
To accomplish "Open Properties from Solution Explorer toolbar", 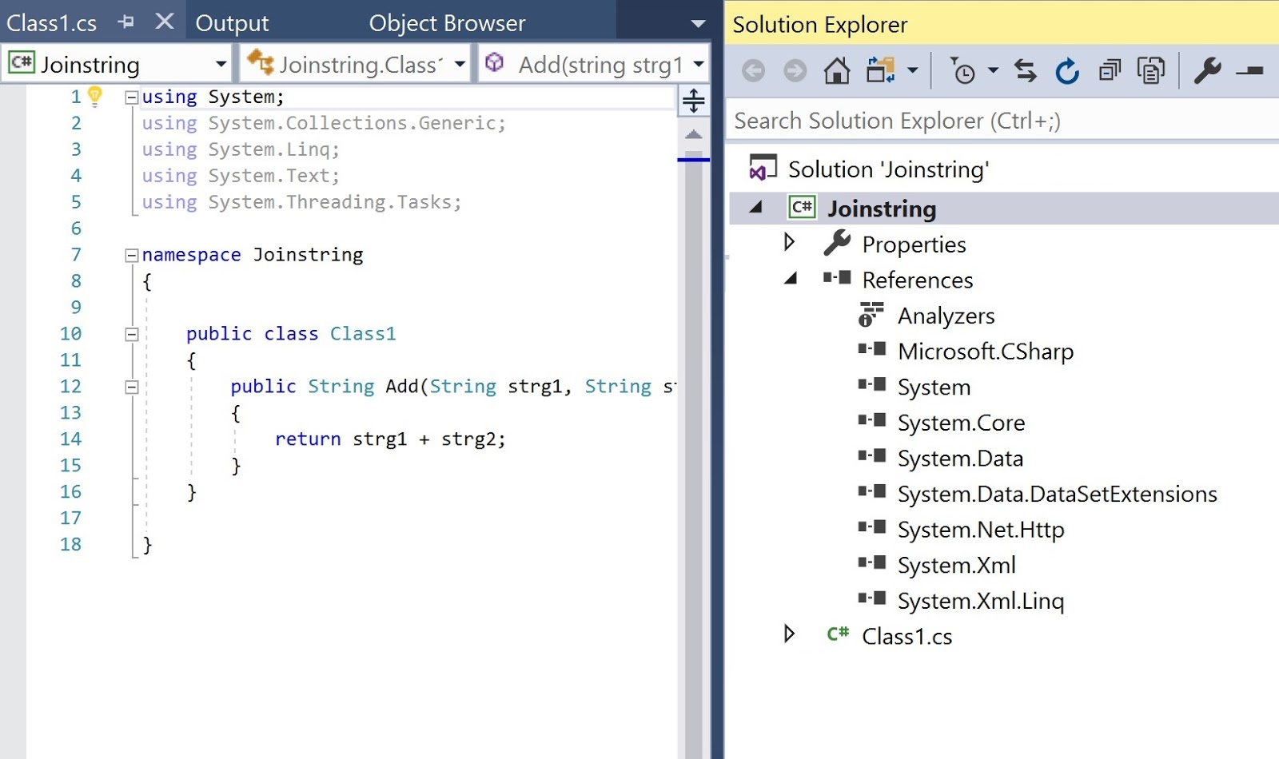I will tap(1207, 70).
